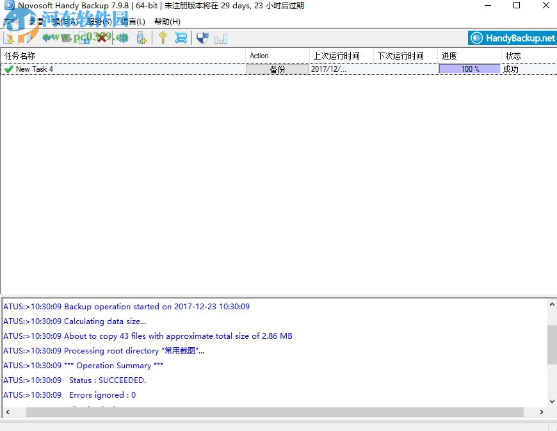Select the edit task toolbar icon
The width and height of the screenshot is (557, 431).
click(28, 38)
